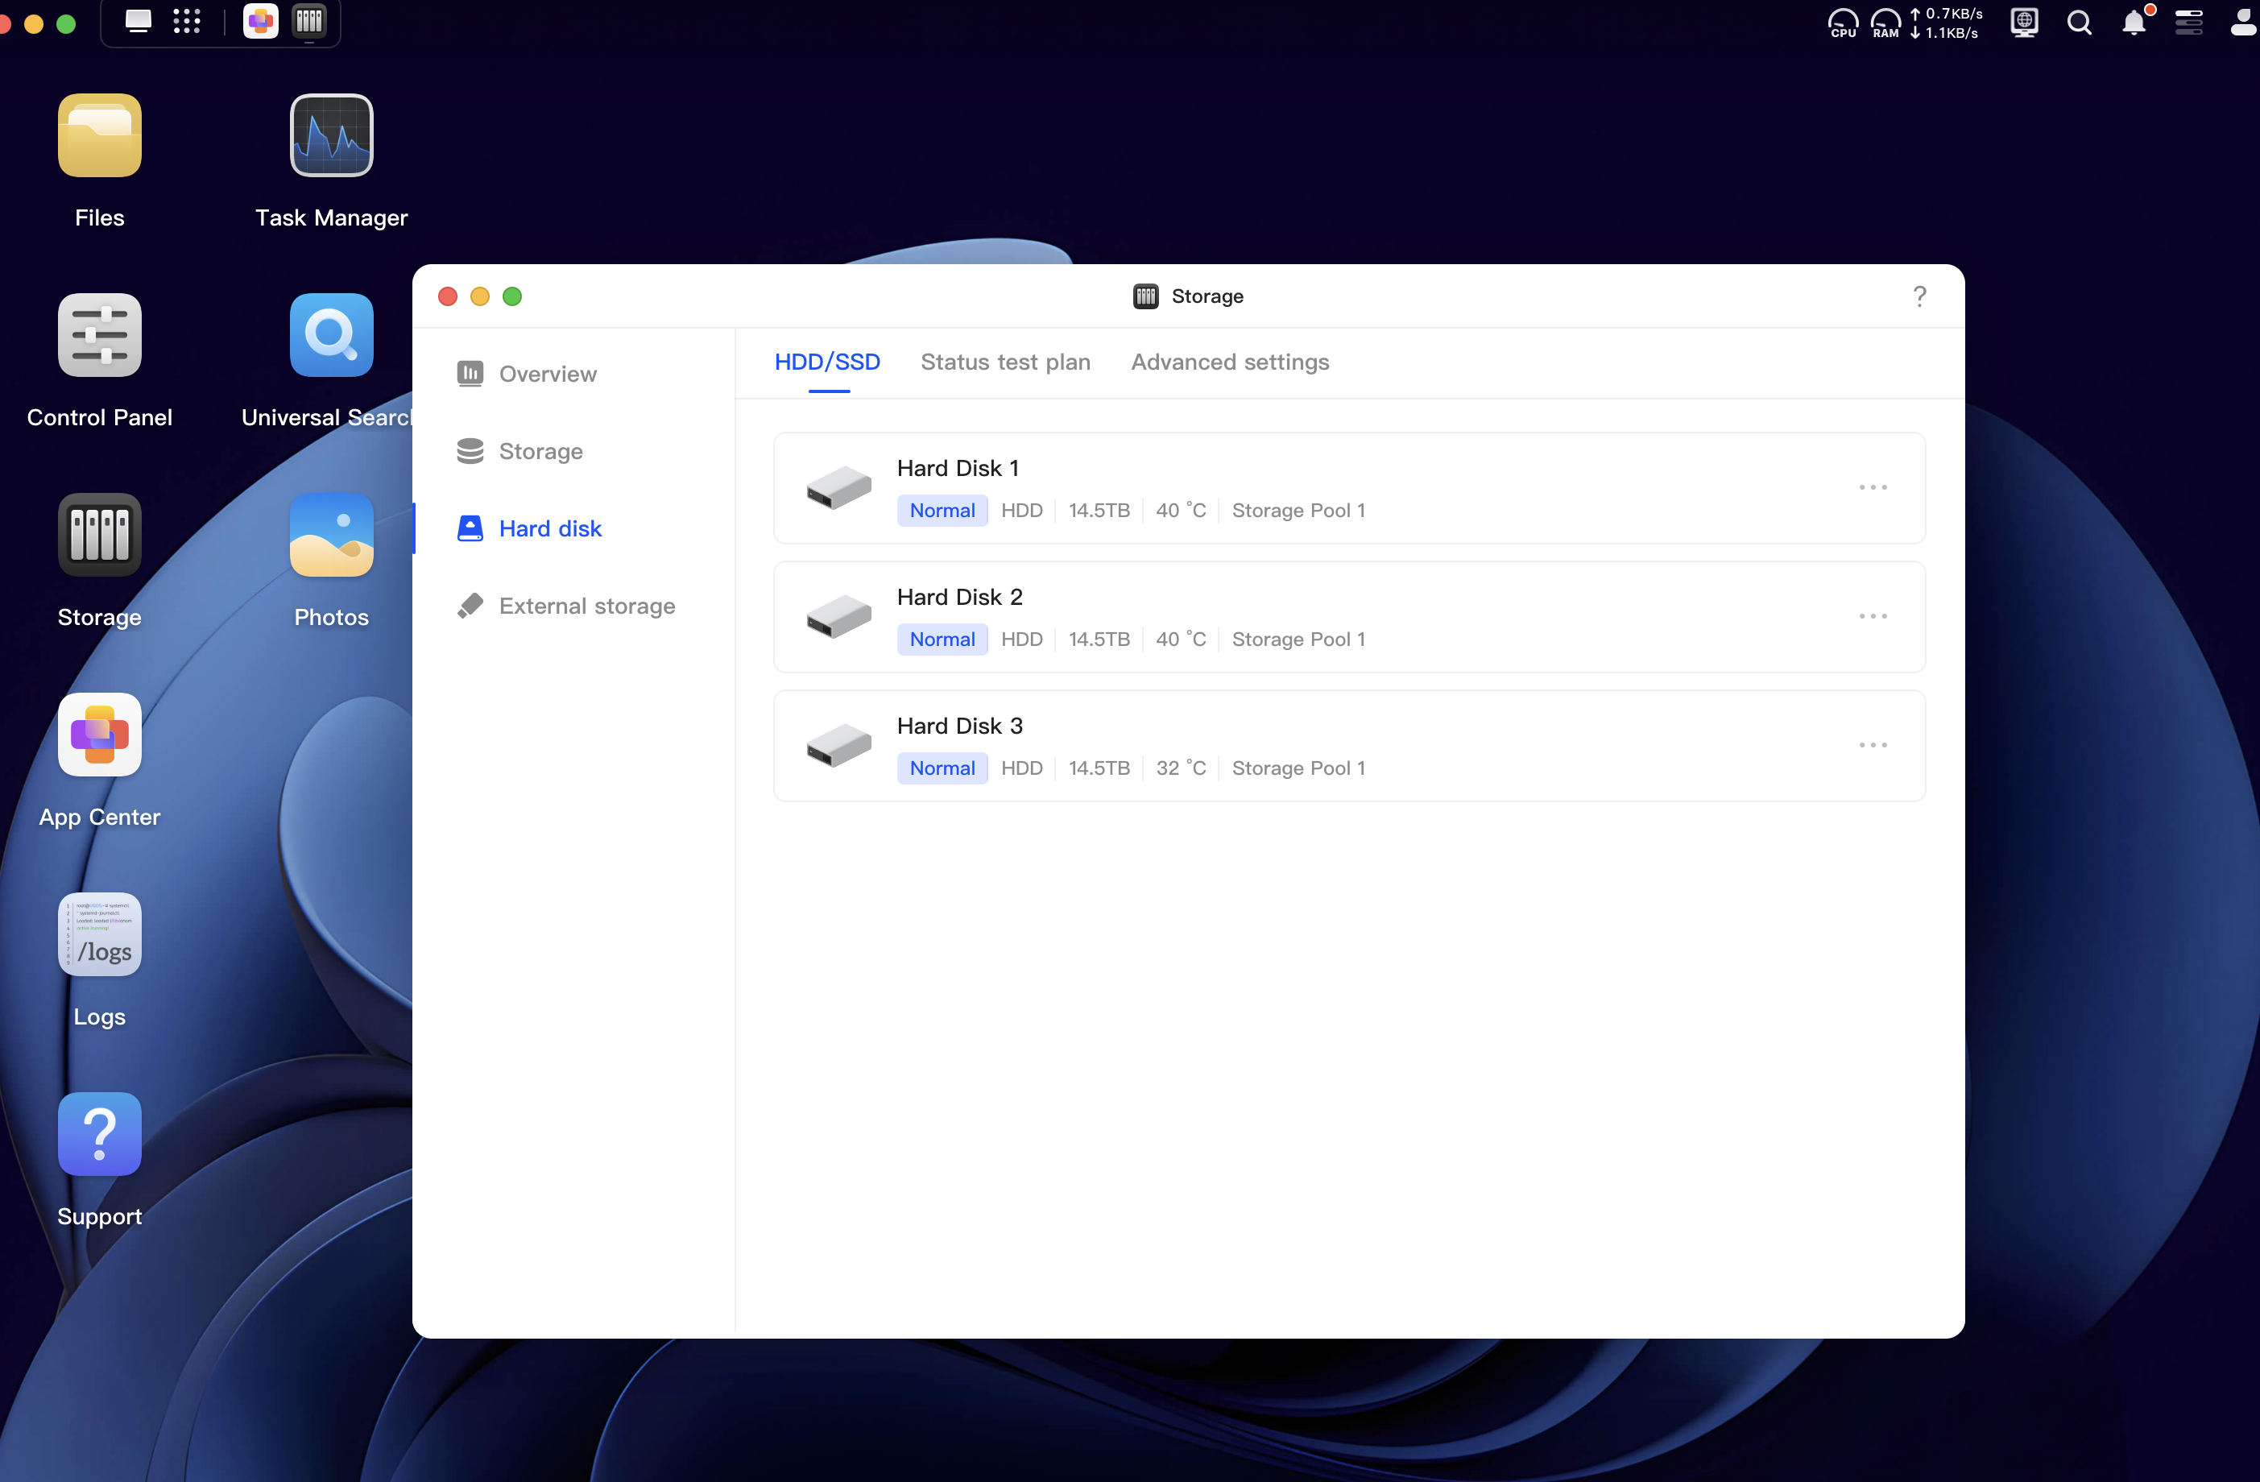Click 14.5TB capacity of Hard Disk 2
This screenshot has width=2260, height=1482.
coord(1099,640)
